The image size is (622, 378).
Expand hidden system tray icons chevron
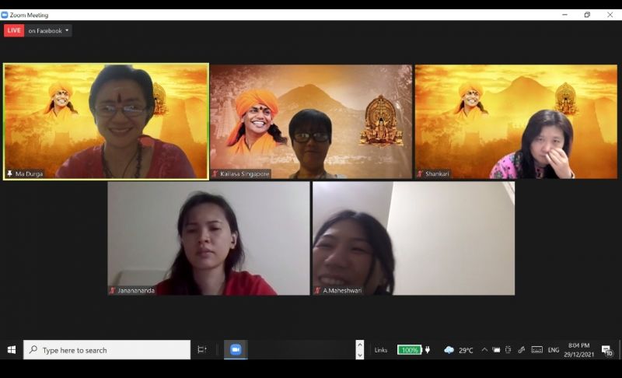(x=484, y=350)
